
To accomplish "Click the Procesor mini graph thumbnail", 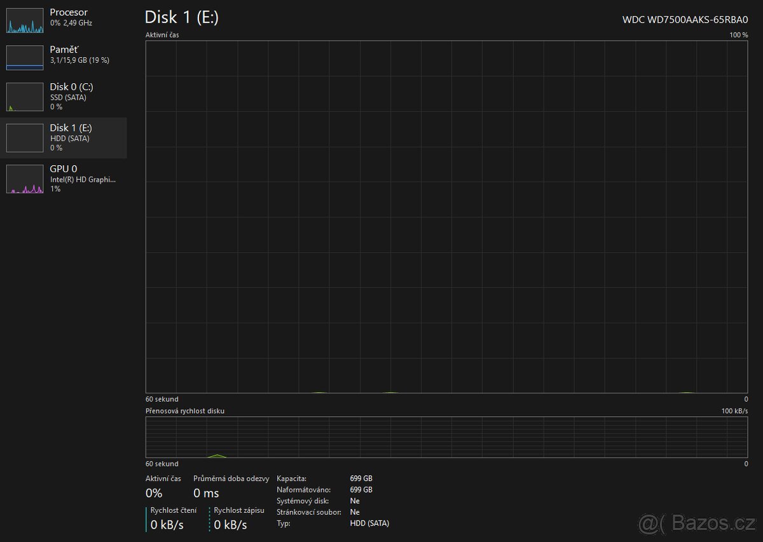I will (x=25, y=20).
